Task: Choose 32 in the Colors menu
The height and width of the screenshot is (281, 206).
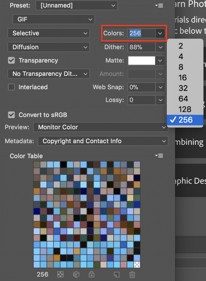Action: [x=183, y=88]
